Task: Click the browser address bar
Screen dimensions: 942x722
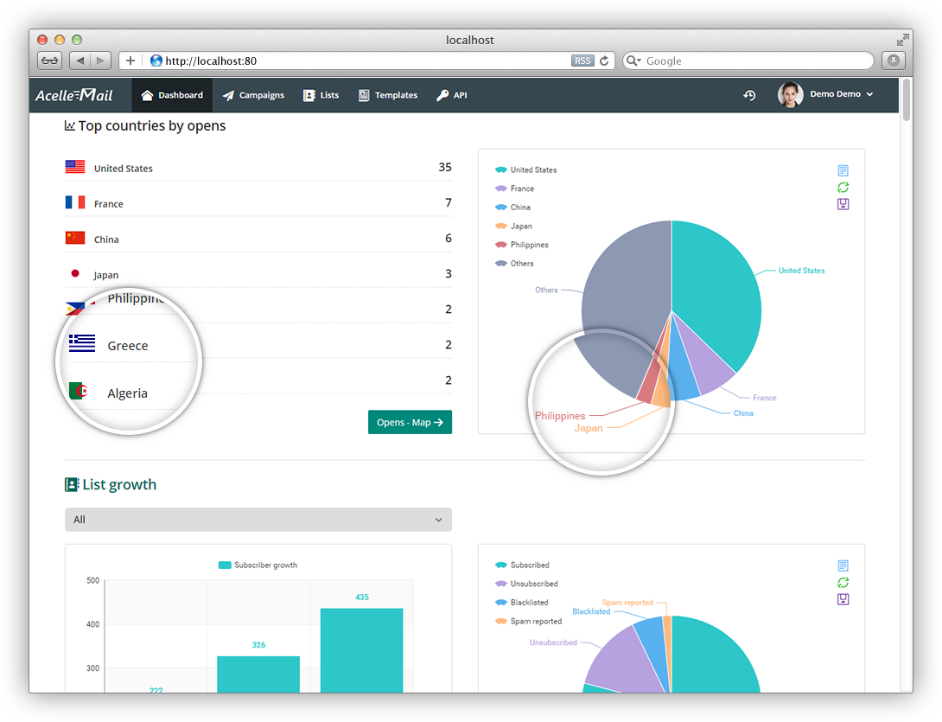Action: click(x=346, y=61)
